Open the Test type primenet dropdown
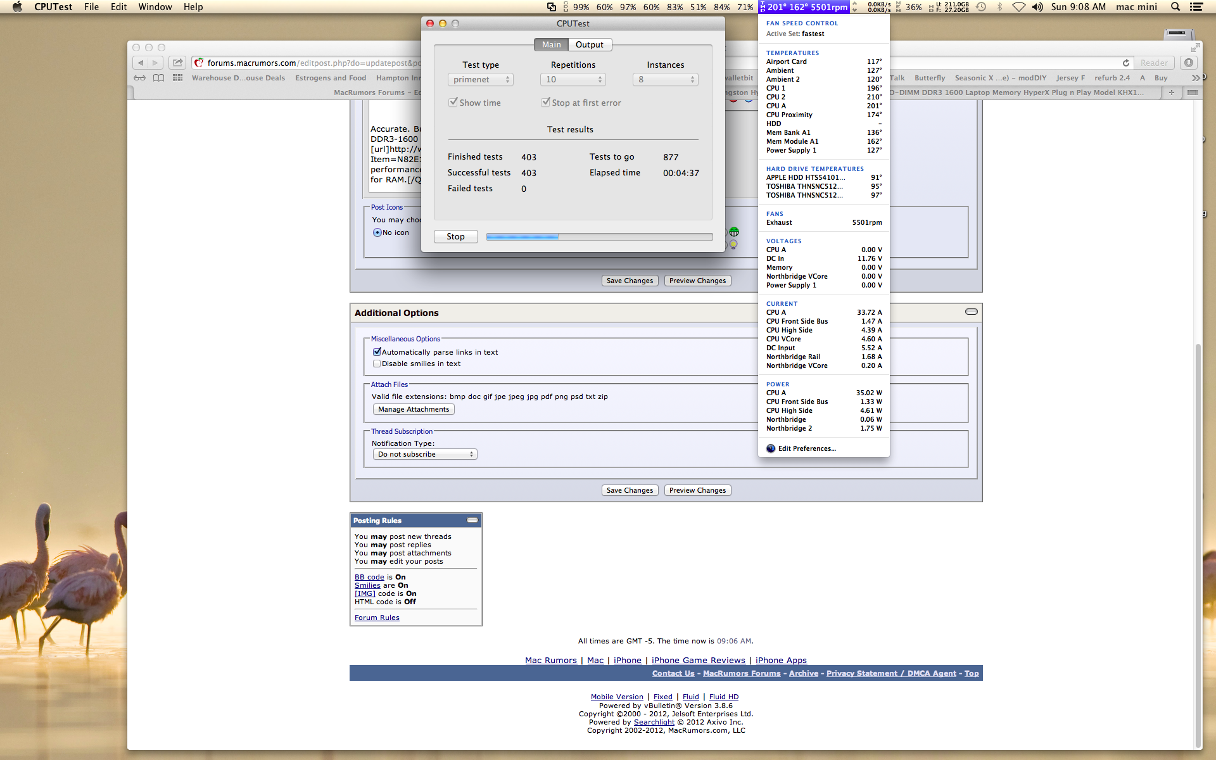Viewport: 1216px width, 760px height. point(481,79)
